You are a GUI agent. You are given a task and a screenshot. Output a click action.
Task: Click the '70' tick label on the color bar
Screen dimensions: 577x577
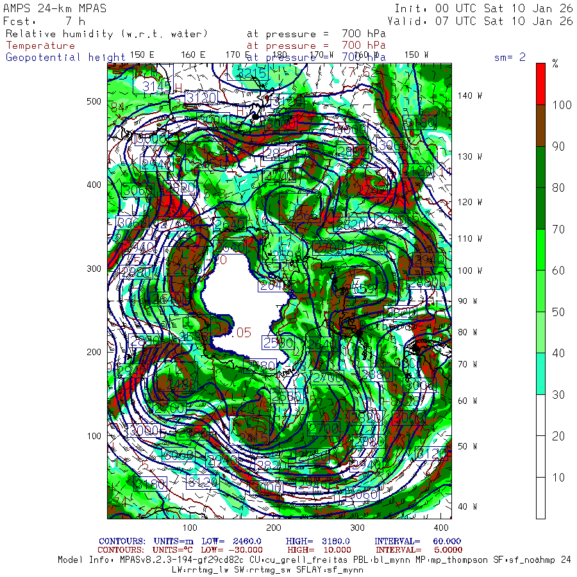[558, 230]
